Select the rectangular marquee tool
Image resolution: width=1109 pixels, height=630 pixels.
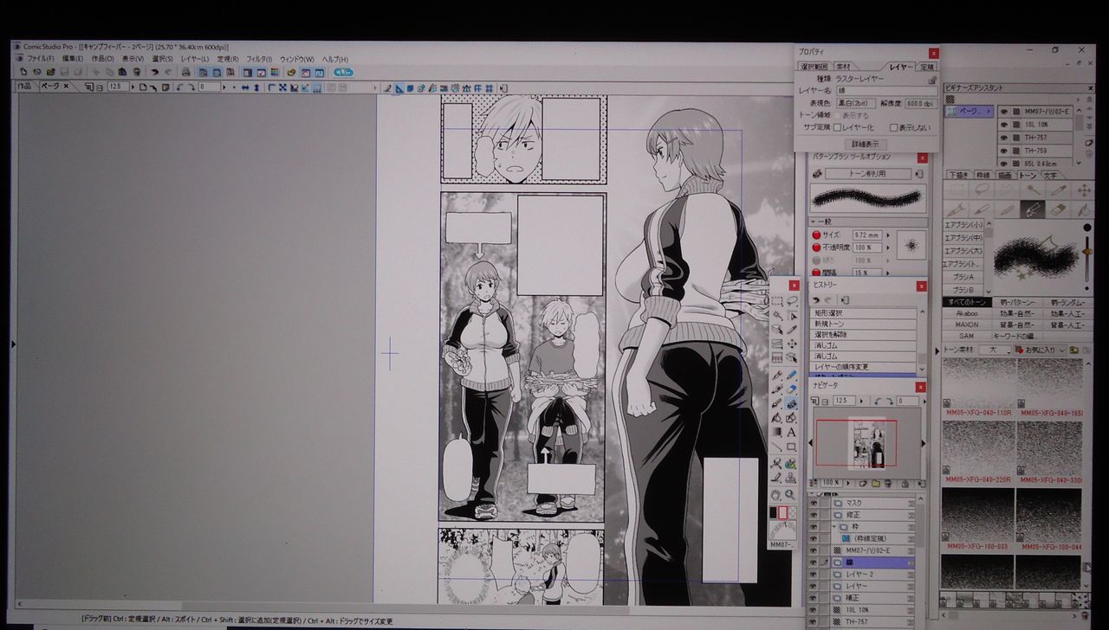pos(777,301)
